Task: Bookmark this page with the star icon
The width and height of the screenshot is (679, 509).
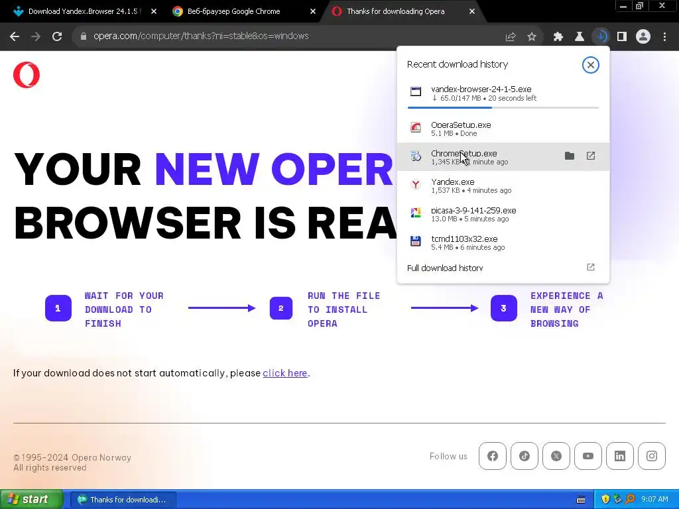Action: point(532,37)
